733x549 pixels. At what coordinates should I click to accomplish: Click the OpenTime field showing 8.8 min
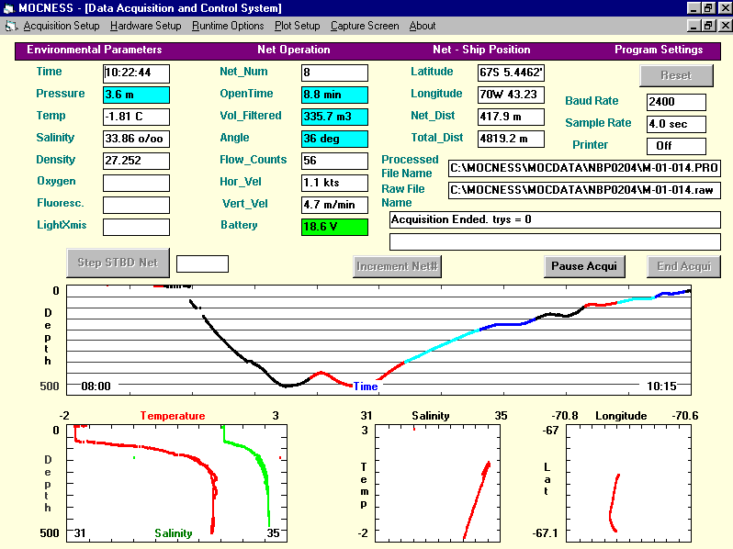click(334, 95)
